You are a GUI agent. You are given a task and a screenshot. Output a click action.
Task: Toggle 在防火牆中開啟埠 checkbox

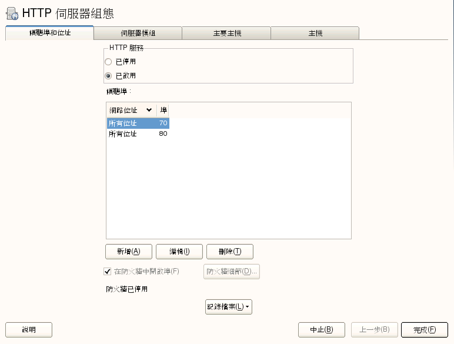coord(108,271)
